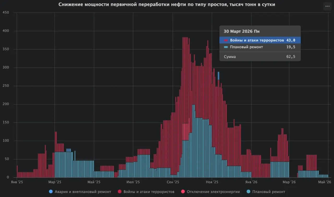Toggle the Отключение электроэнергии legend label
Screen dimensions: 334x197
click(213, 192)
